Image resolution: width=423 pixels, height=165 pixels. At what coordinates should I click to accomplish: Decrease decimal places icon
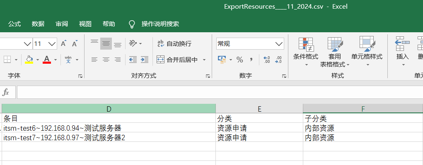(278, 60)
